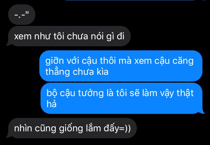
Task: Tap the blue bubble starting with "bộ cậu tưởng"
Action: point(121,98)
